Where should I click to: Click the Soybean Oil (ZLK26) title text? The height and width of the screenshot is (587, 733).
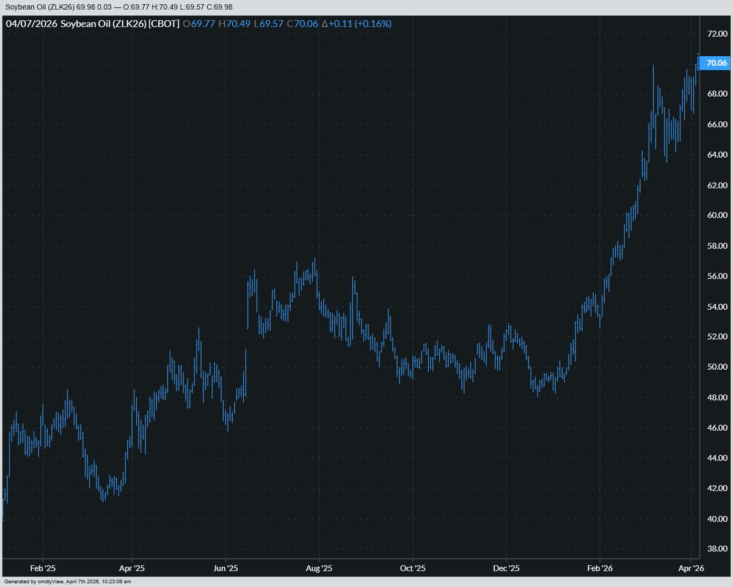pyautogui.click(x=104, y=24)
